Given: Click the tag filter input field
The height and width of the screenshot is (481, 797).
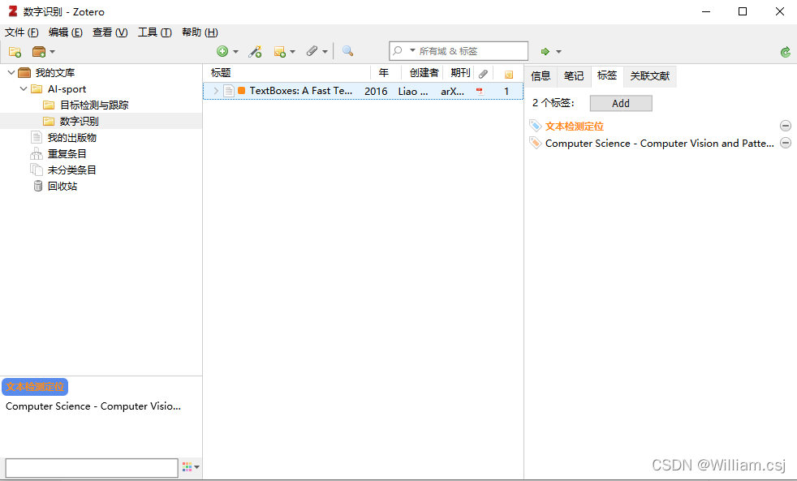Looking at the screenshot, I should pyautogui.click(x=92, y=468).
